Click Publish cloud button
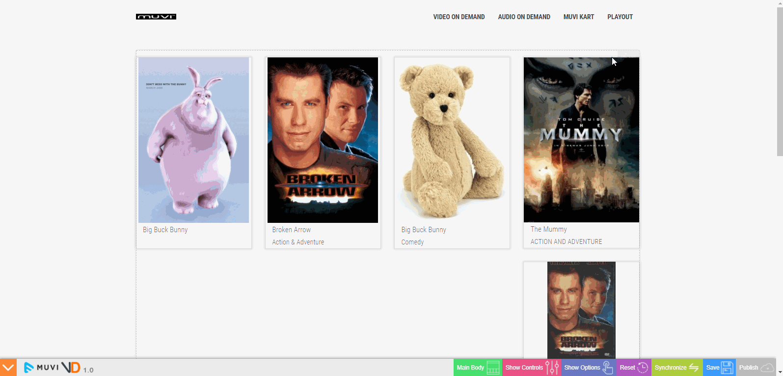The height and width of the screenshot is (376, 783). (756, 367)
